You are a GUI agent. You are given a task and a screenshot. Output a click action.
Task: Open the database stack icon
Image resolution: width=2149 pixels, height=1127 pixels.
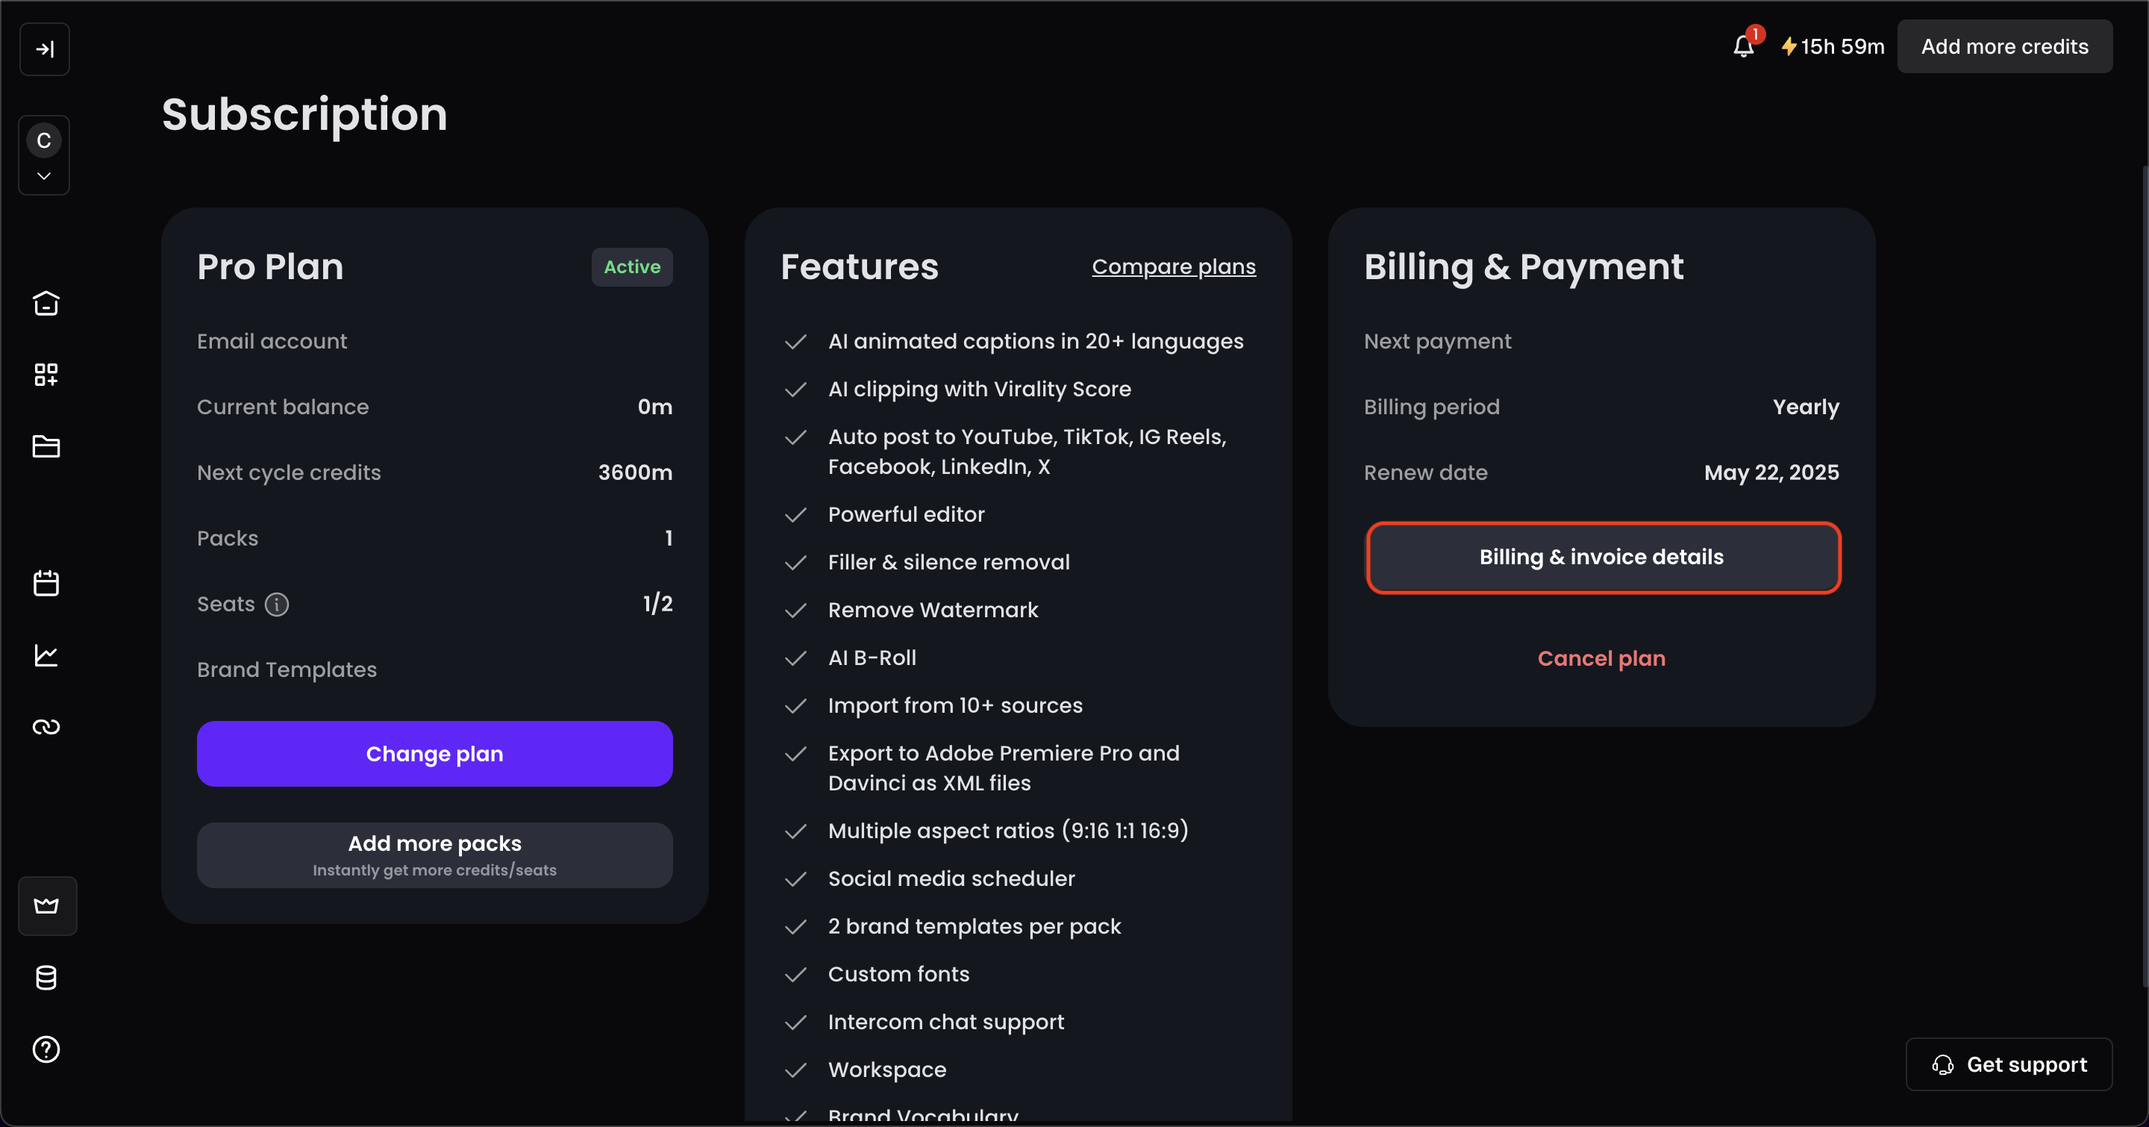click(x=46, y=978)
